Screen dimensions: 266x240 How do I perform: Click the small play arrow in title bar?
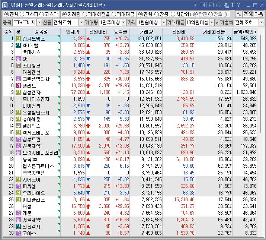(x=195, y=5)
